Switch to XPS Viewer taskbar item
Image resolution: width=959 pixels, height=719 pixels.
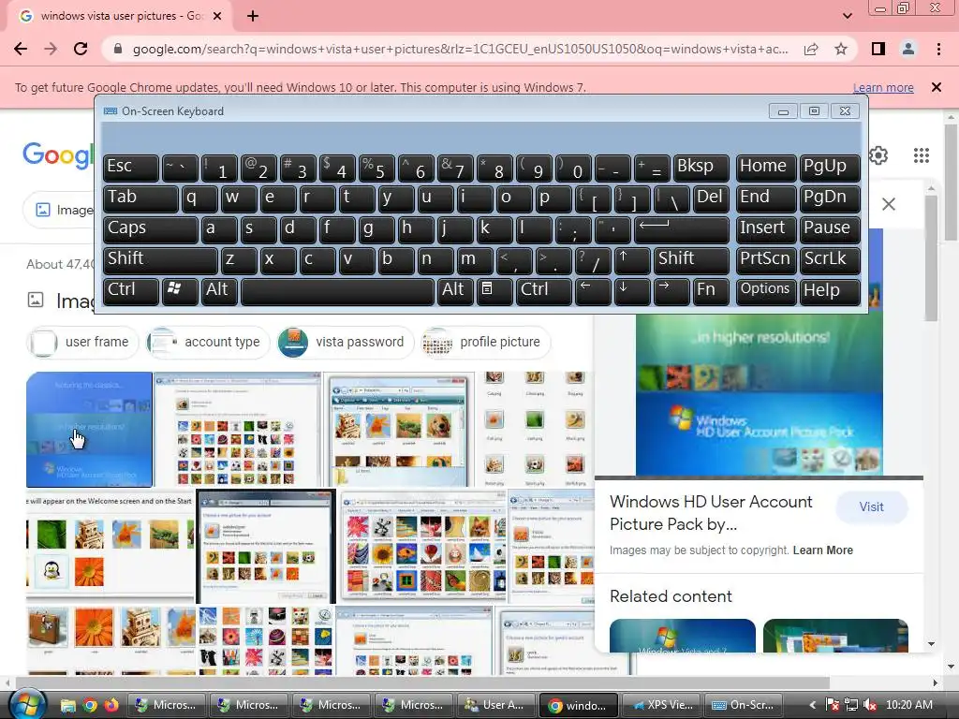[x=662, y=705]
